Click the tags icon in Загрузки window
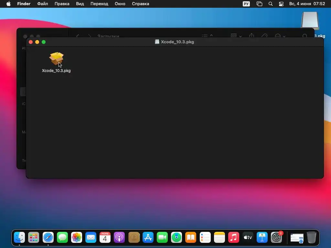Screen dimensions: 331x248 point(264,36)
